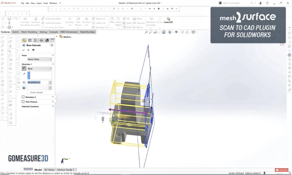The width and height of the screenshot is (292, 175).
Task: Expand the Selected Contours section
Action: point(53,106)
